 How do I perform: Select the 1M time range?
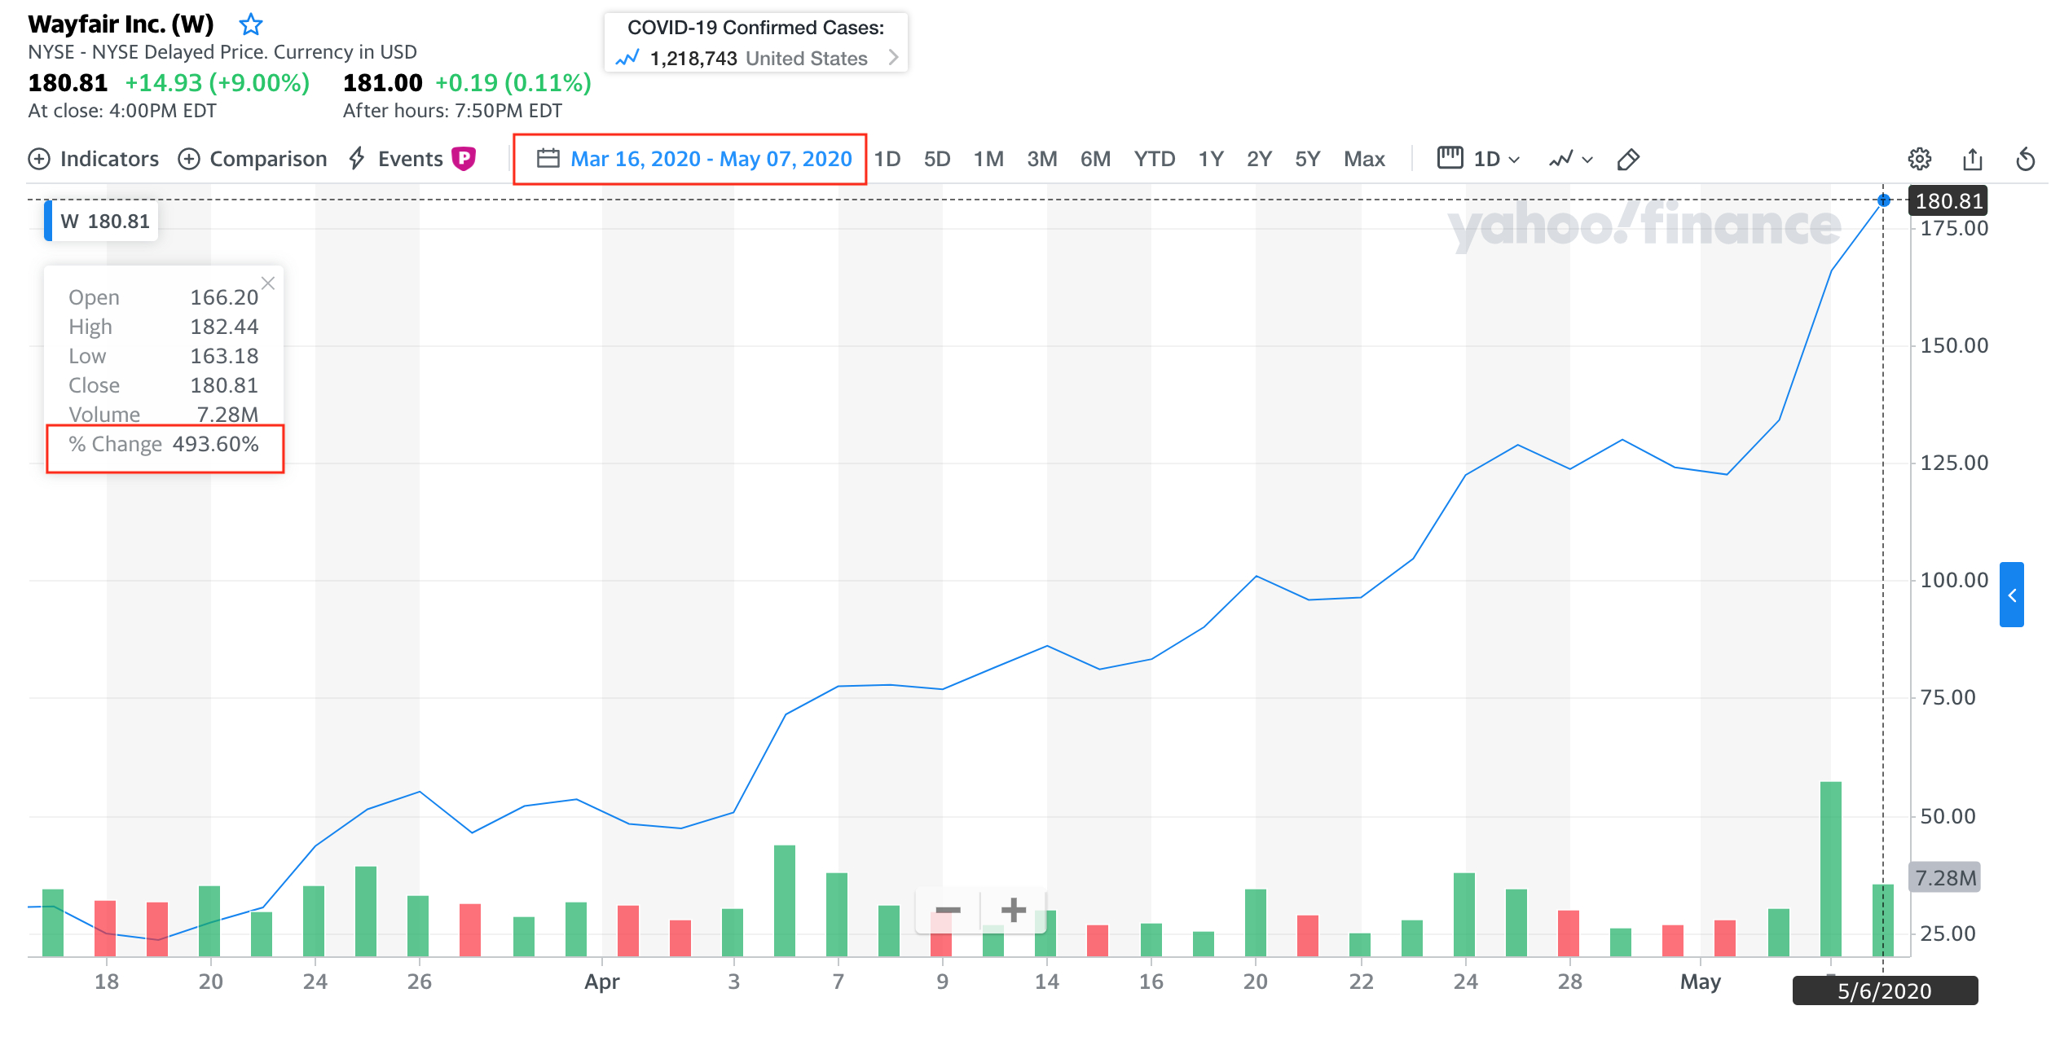[988, 159]
